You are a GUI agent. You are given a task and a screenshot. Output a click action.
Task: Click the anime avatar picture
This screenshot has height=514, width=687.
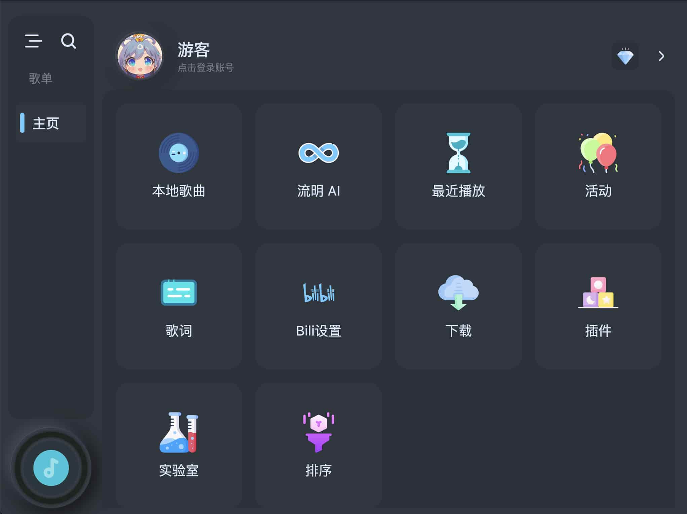pyautogui.click(x=140, y=56)
